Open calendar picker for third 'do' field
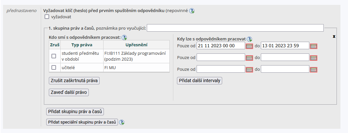Screen dimensions: 348x133 [314, 69]
